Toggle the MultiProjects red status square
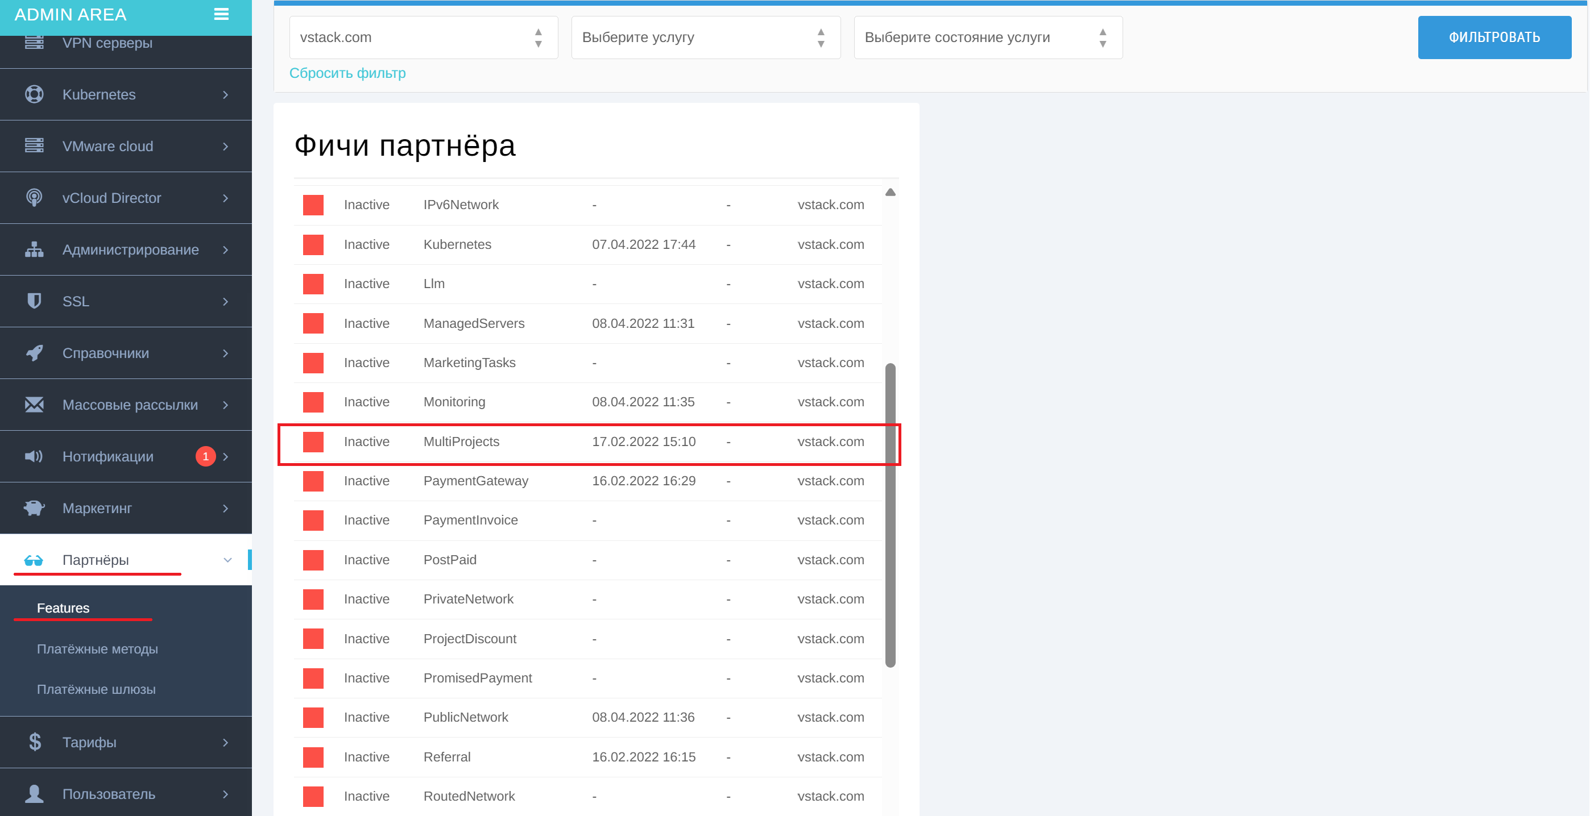The height and width of the screenshot is (816, 1590). click(313, 442)
